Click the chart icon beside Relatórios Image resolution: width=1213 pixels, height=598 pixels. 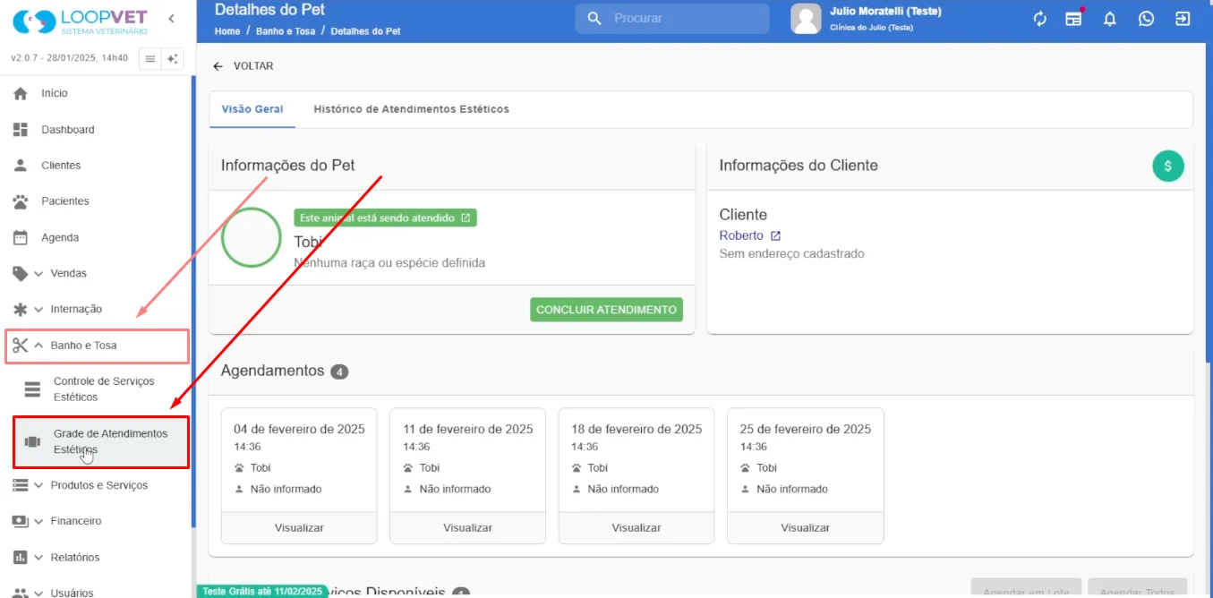point(20,557)
